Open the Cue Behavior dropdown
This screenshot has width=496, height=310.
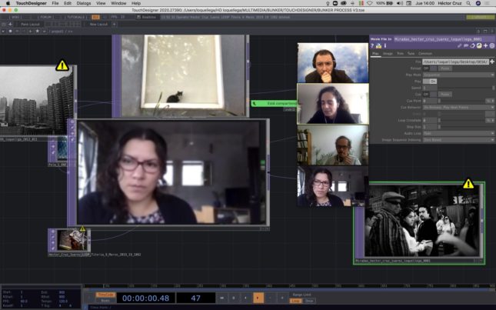click(x=458, y=107)
